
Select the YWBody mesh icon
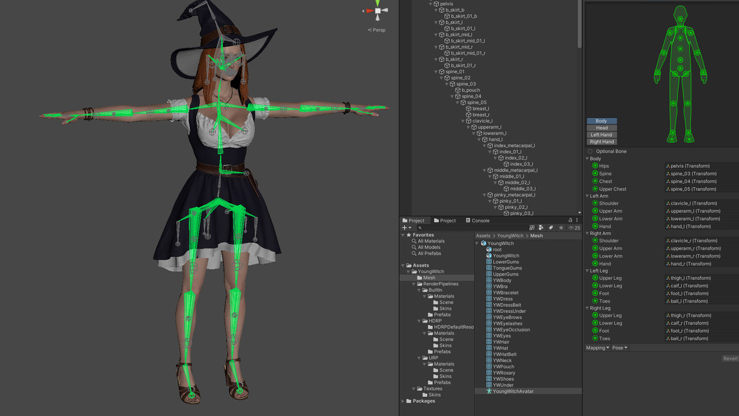pyautogui.click(x=490, y=280)
